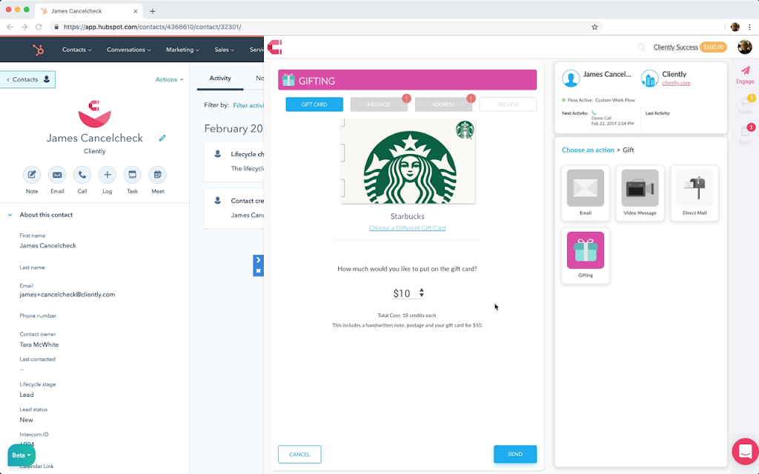This screenshot has height=474, width=759.
Task: Edit contact name with pencil icon
Action: click(x=162, y=138)
